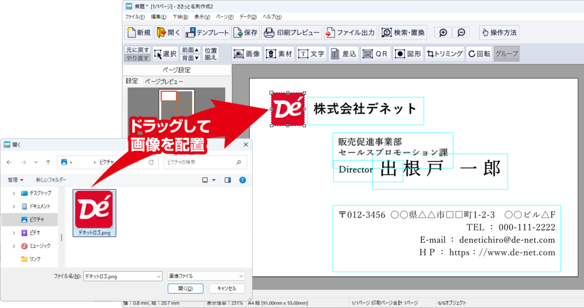Select the 素材 (Material) tool

pos(279,54)
